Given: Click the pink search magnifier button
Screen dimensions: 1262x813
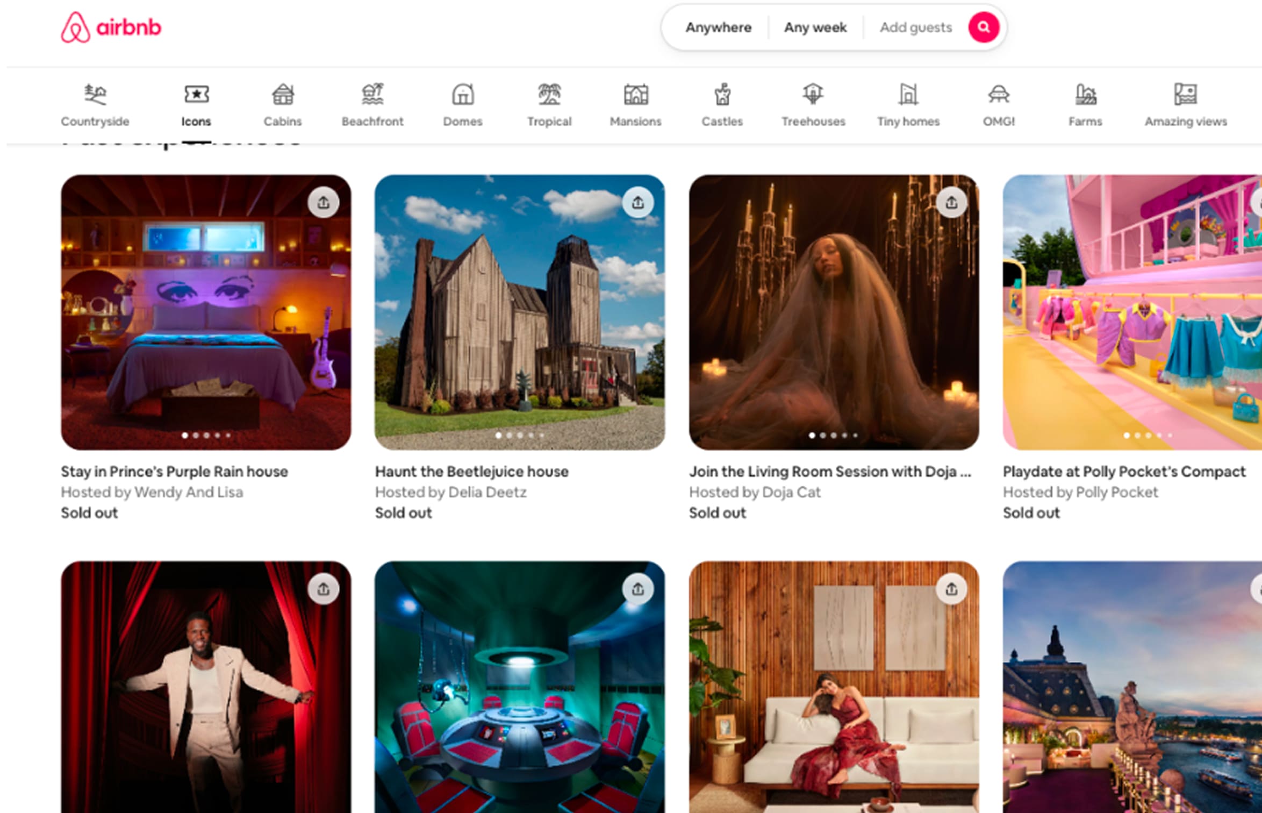Looking at the screenshot, I should coord(984,27).
